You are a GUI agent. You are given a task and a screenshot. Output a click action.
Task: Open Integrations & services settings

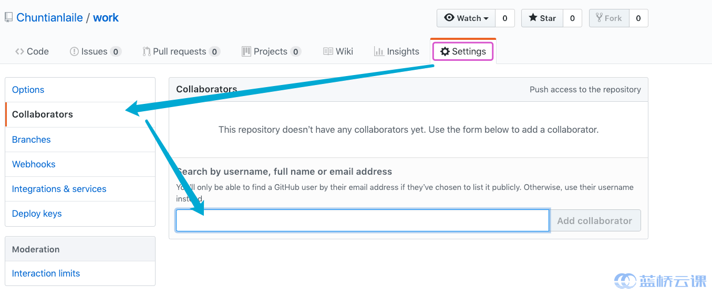pyautogui.click(x=80, y=189)
